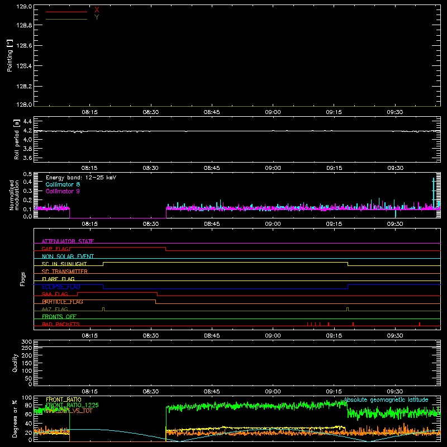Viewport: 447px width, 447px height.
Task: Click the 09:15 label under Flags panel
Action: [x=334, y=336]
